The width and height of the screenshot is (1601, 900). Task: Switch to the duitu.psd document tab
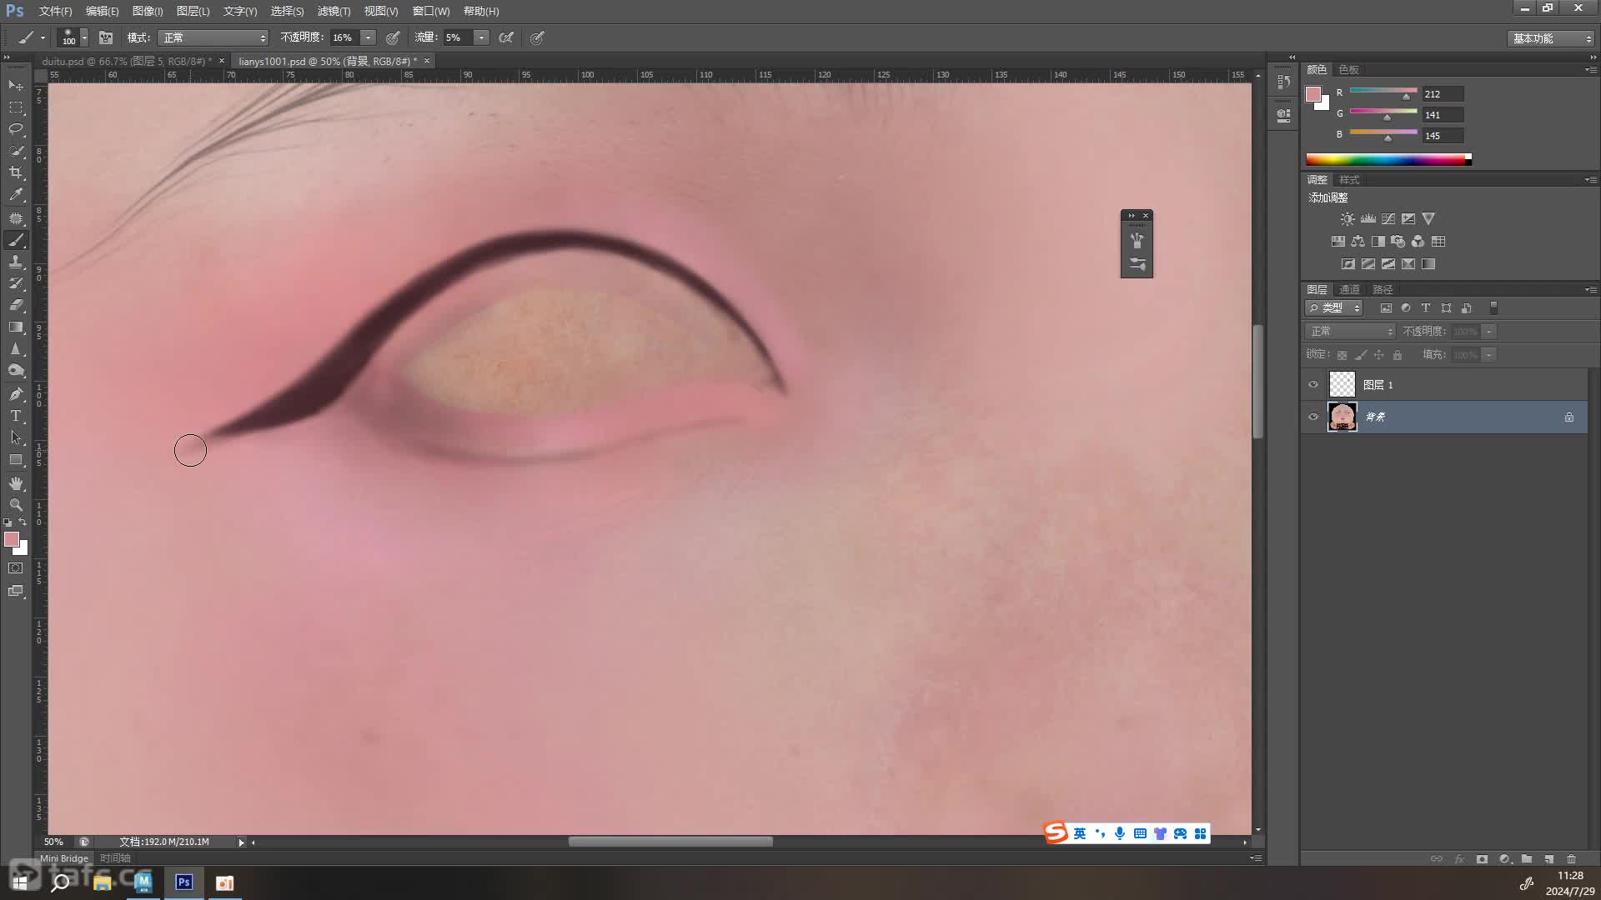[x=125, y=61]
